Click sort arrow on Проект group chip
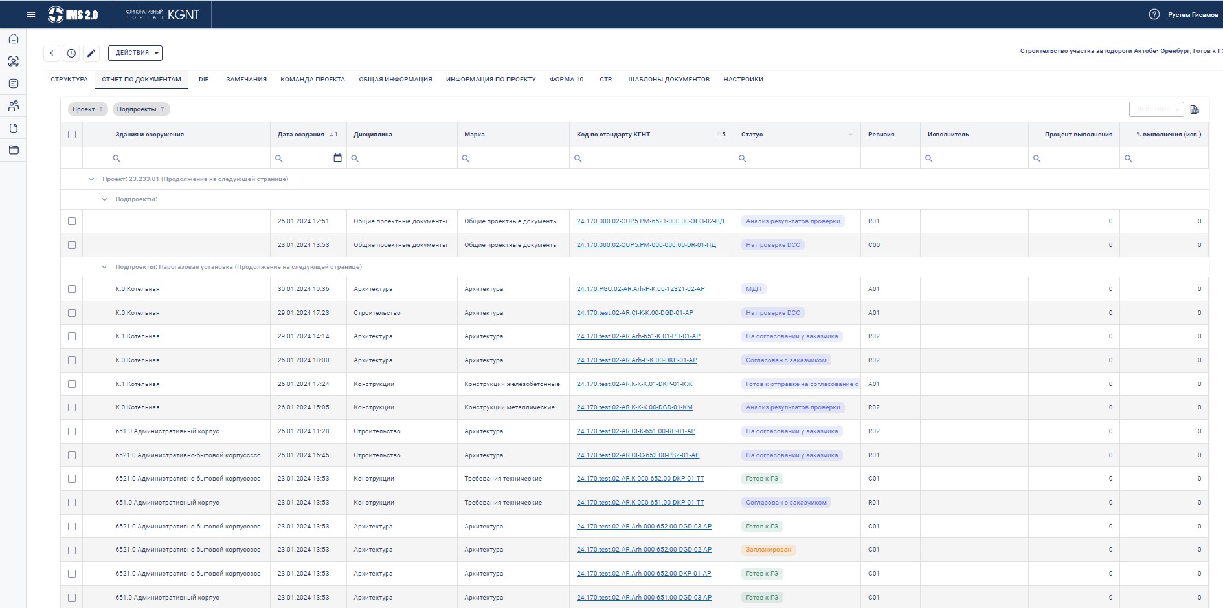Viewport: 1223px width, 608px height. click(101, 109)
